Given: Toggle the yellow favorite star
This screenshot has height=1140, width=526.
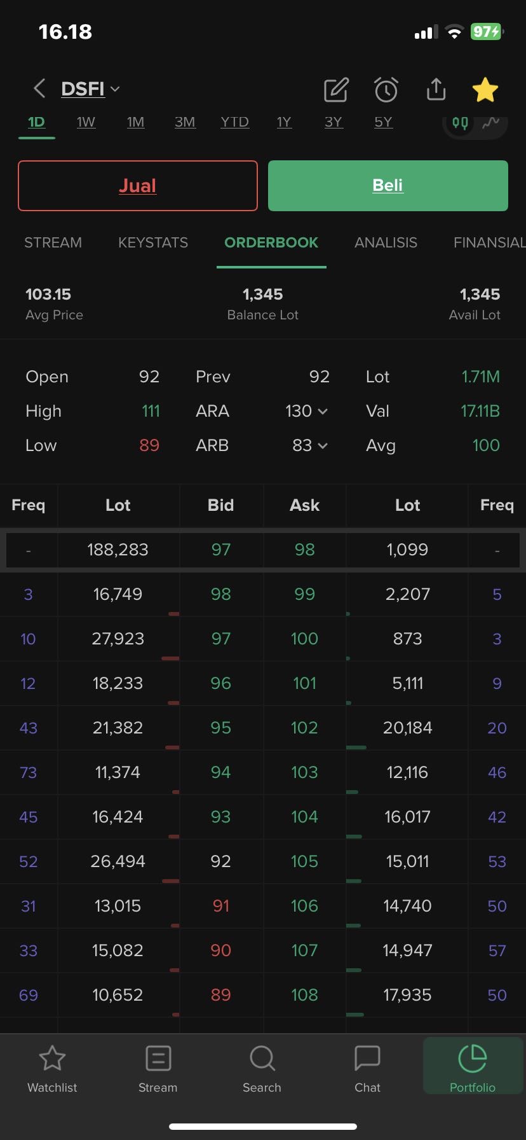Looking at the screenshot, I should coord(485,90).
